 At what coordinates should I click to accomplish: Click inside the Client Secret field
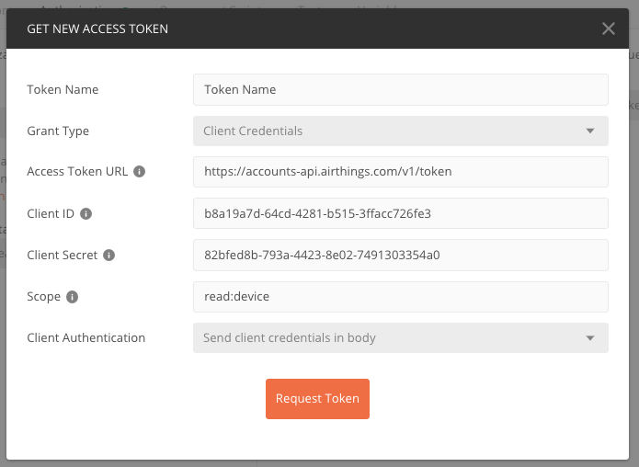point(400,255)
